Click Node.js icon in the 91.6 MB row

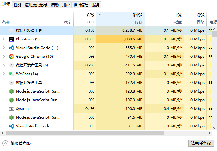pyautogui.click(x=12, y=117)
